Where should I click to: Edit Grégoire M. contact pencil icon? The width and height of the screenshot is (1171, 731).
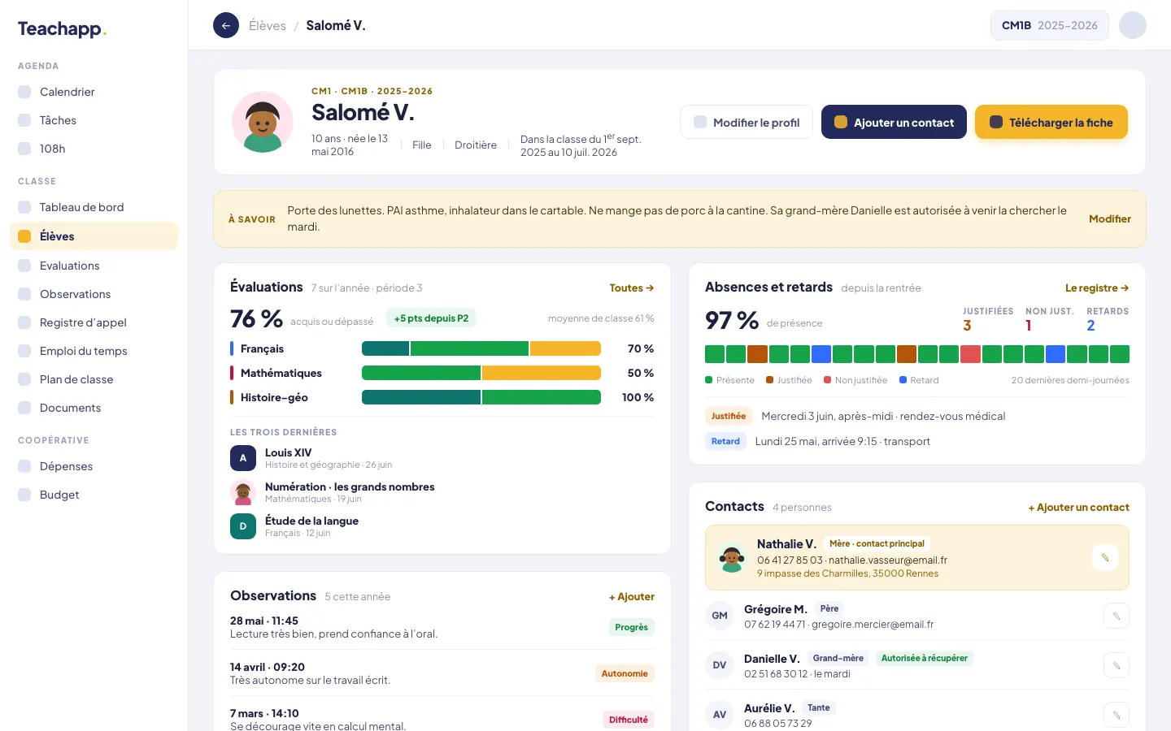pos(1117,616)
